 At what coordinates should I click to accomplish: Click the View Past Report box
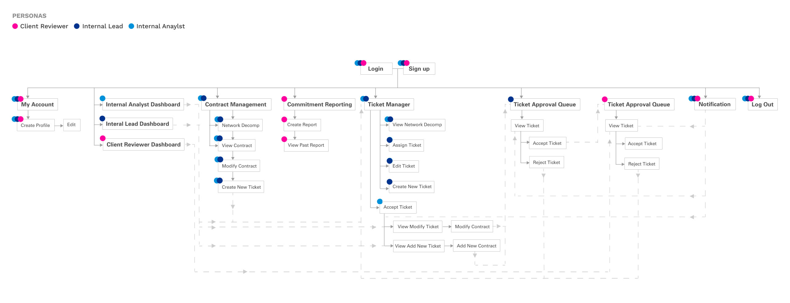(x=306, y=145)
